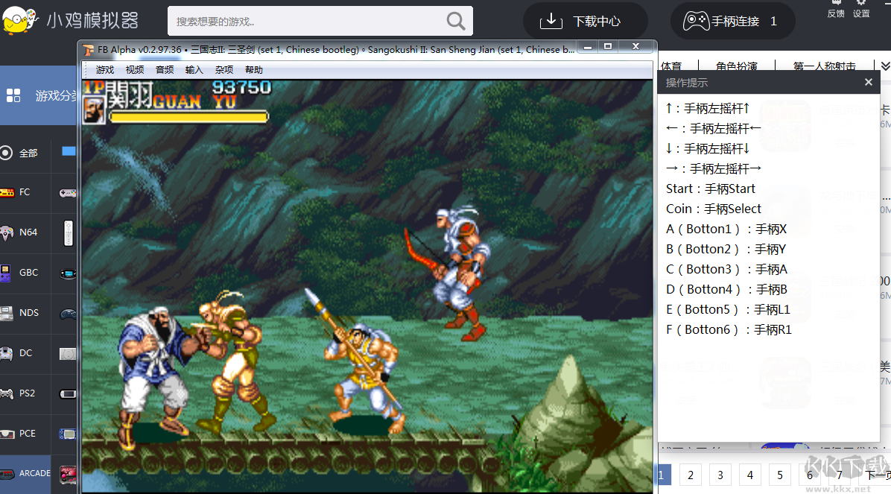Click the 'E ( Botton5 ) ：手柄L1' line
891x494 pixels.
[728, 309]
